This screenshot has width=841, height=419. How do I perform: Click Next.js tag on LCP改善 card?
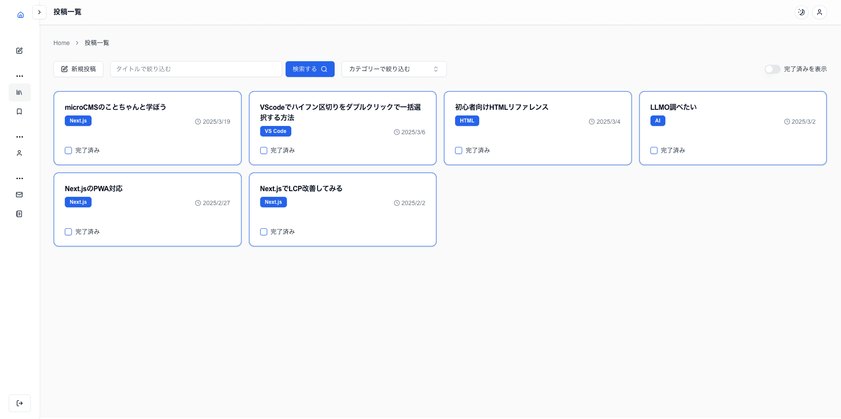point(273,202)
